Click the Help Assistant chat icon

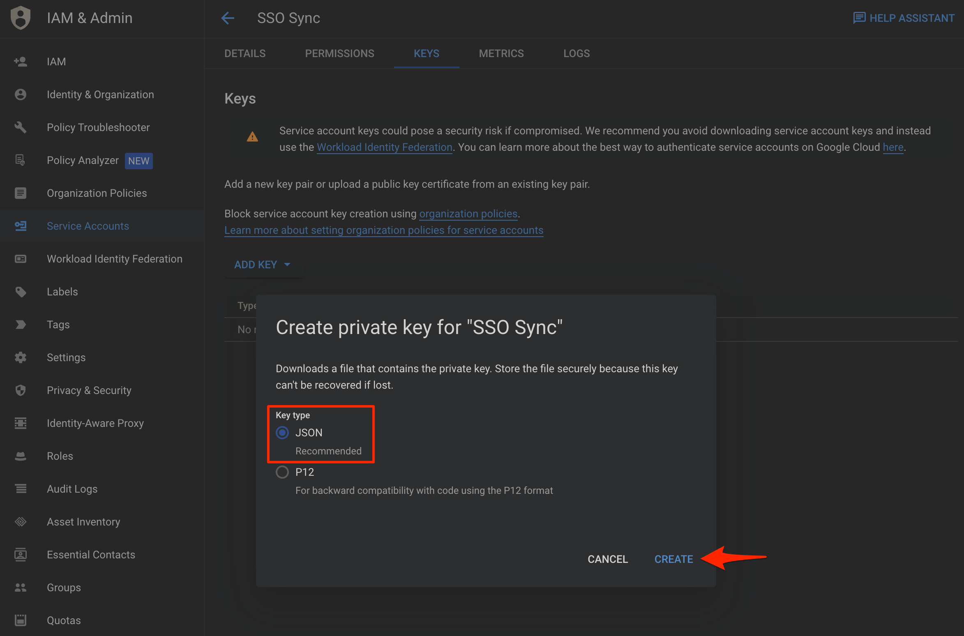[x=859, y=18]
